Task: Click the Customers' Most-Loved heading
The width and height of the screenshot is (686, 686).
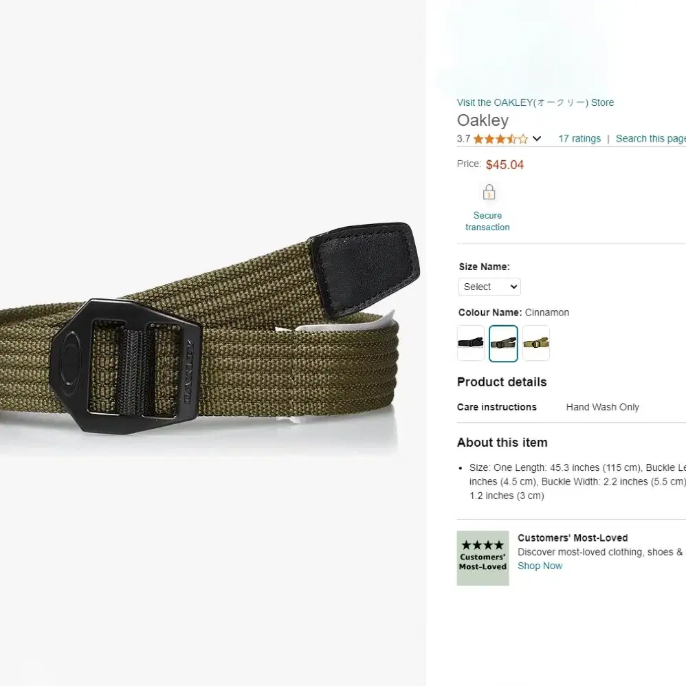Action: [x=573, y=538]
